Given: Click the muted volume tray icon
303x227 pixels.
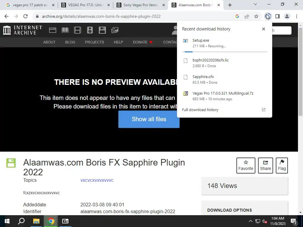Looking at the screenshot, I should 265,221.
